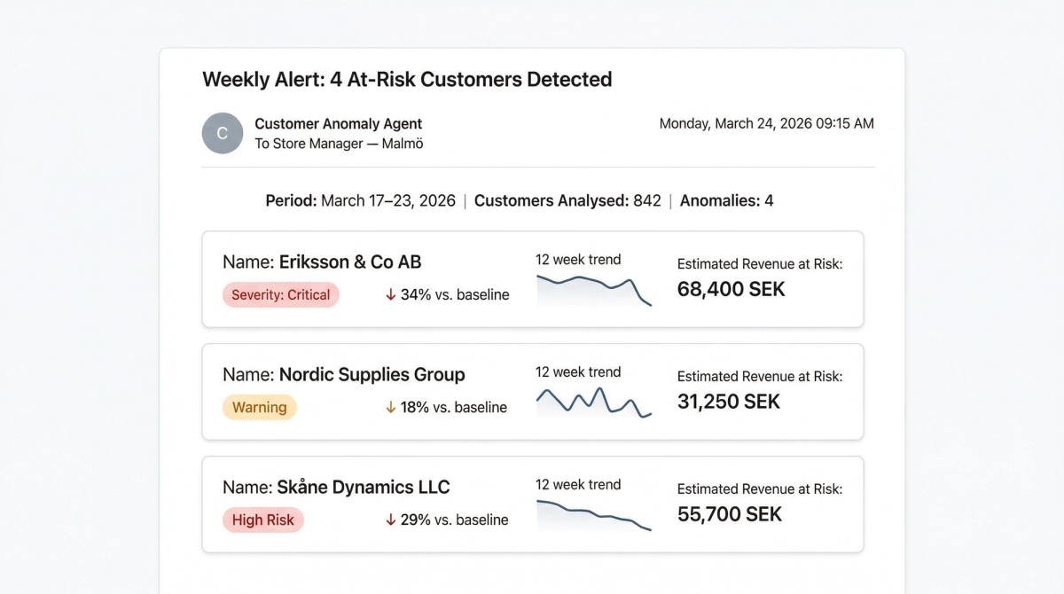
Task: Click the red down arrow beside 29%
Action: 390,520
